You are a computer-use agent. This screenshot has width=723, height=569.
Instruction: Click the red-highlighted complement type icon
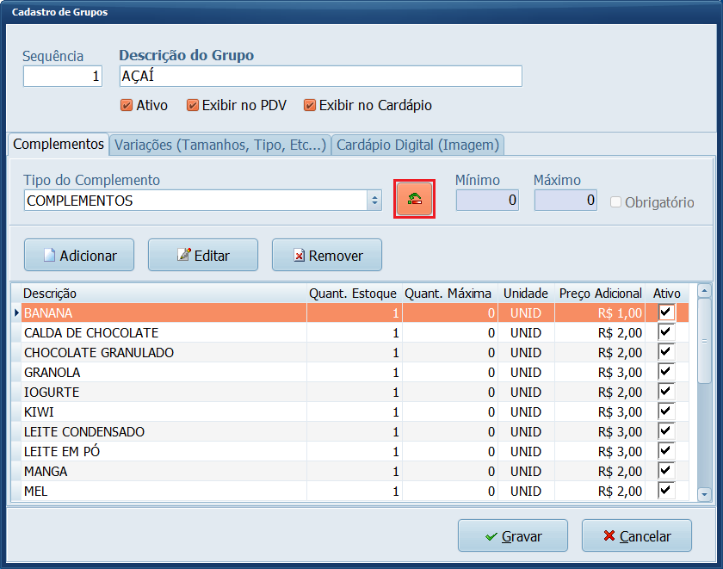[414, 198]
